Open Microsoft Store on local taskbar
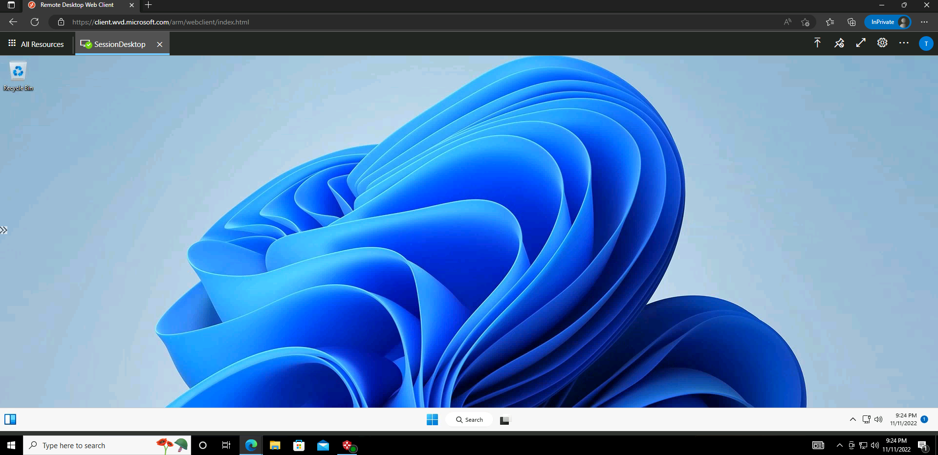The height and width of the screenshot is (455, 938). [x=299, y=445]
